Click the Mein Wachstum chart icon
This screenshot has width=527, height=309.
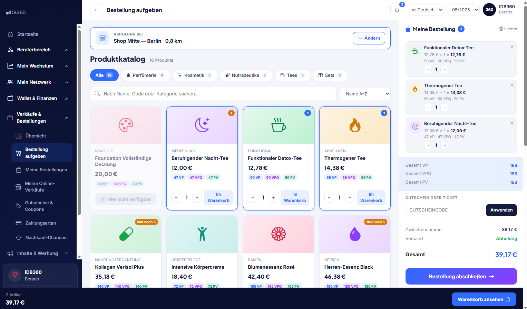[11, 66]
